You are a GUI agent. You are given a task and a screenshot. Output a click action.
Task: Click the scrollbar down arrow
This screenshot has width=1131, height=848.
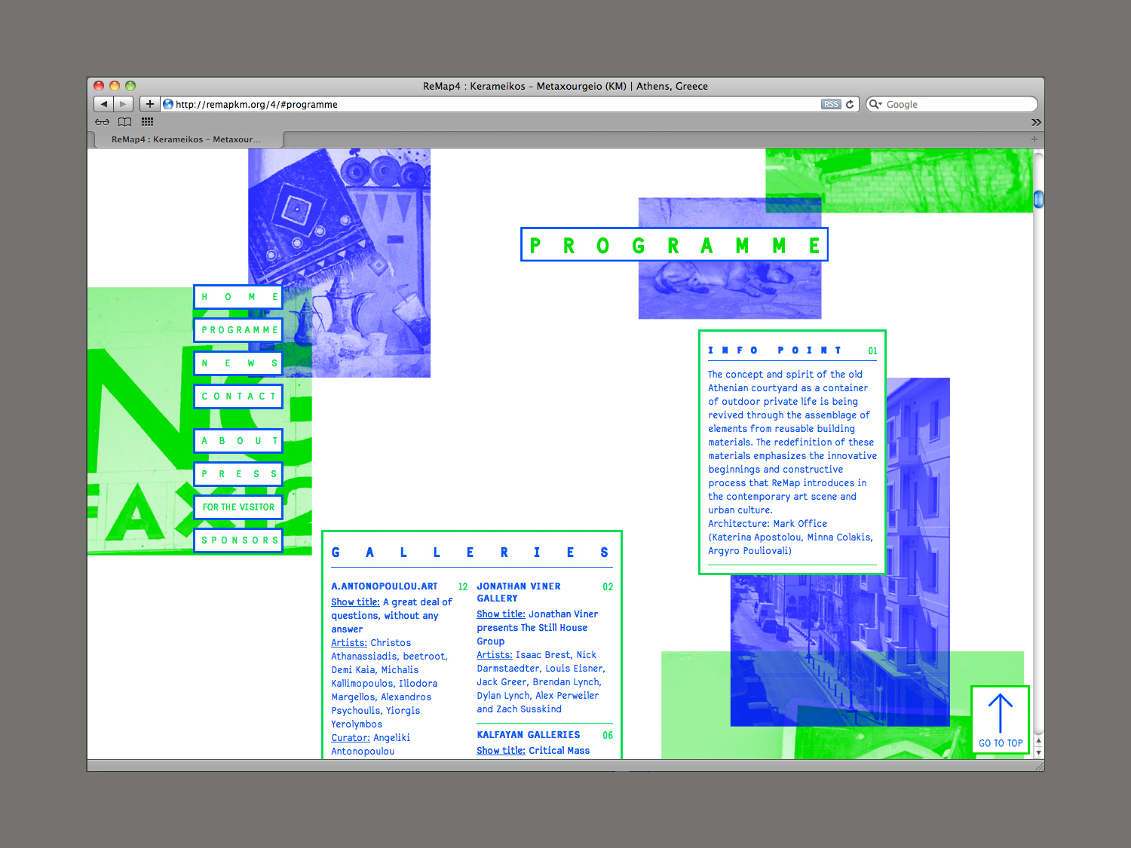tap(1038, 753)
